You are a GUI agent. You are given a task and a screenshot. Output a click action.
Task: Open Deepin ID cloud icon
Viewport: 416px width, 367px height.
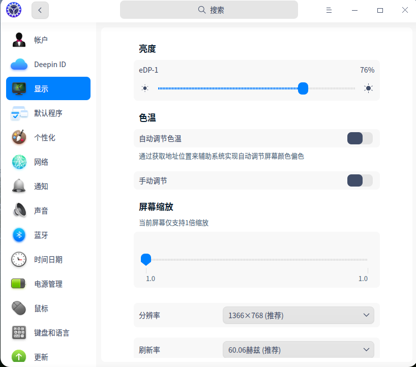click(x=19, y=64)
